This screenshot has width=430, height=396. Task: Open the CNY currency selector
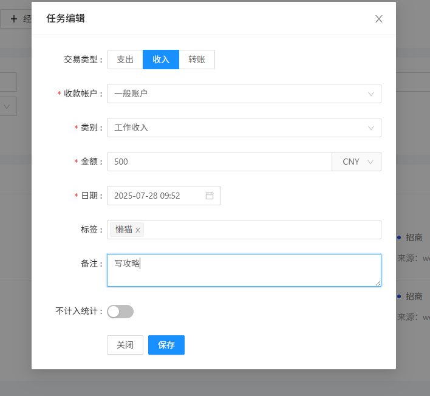pyautogui.click(x=357, y=162)
